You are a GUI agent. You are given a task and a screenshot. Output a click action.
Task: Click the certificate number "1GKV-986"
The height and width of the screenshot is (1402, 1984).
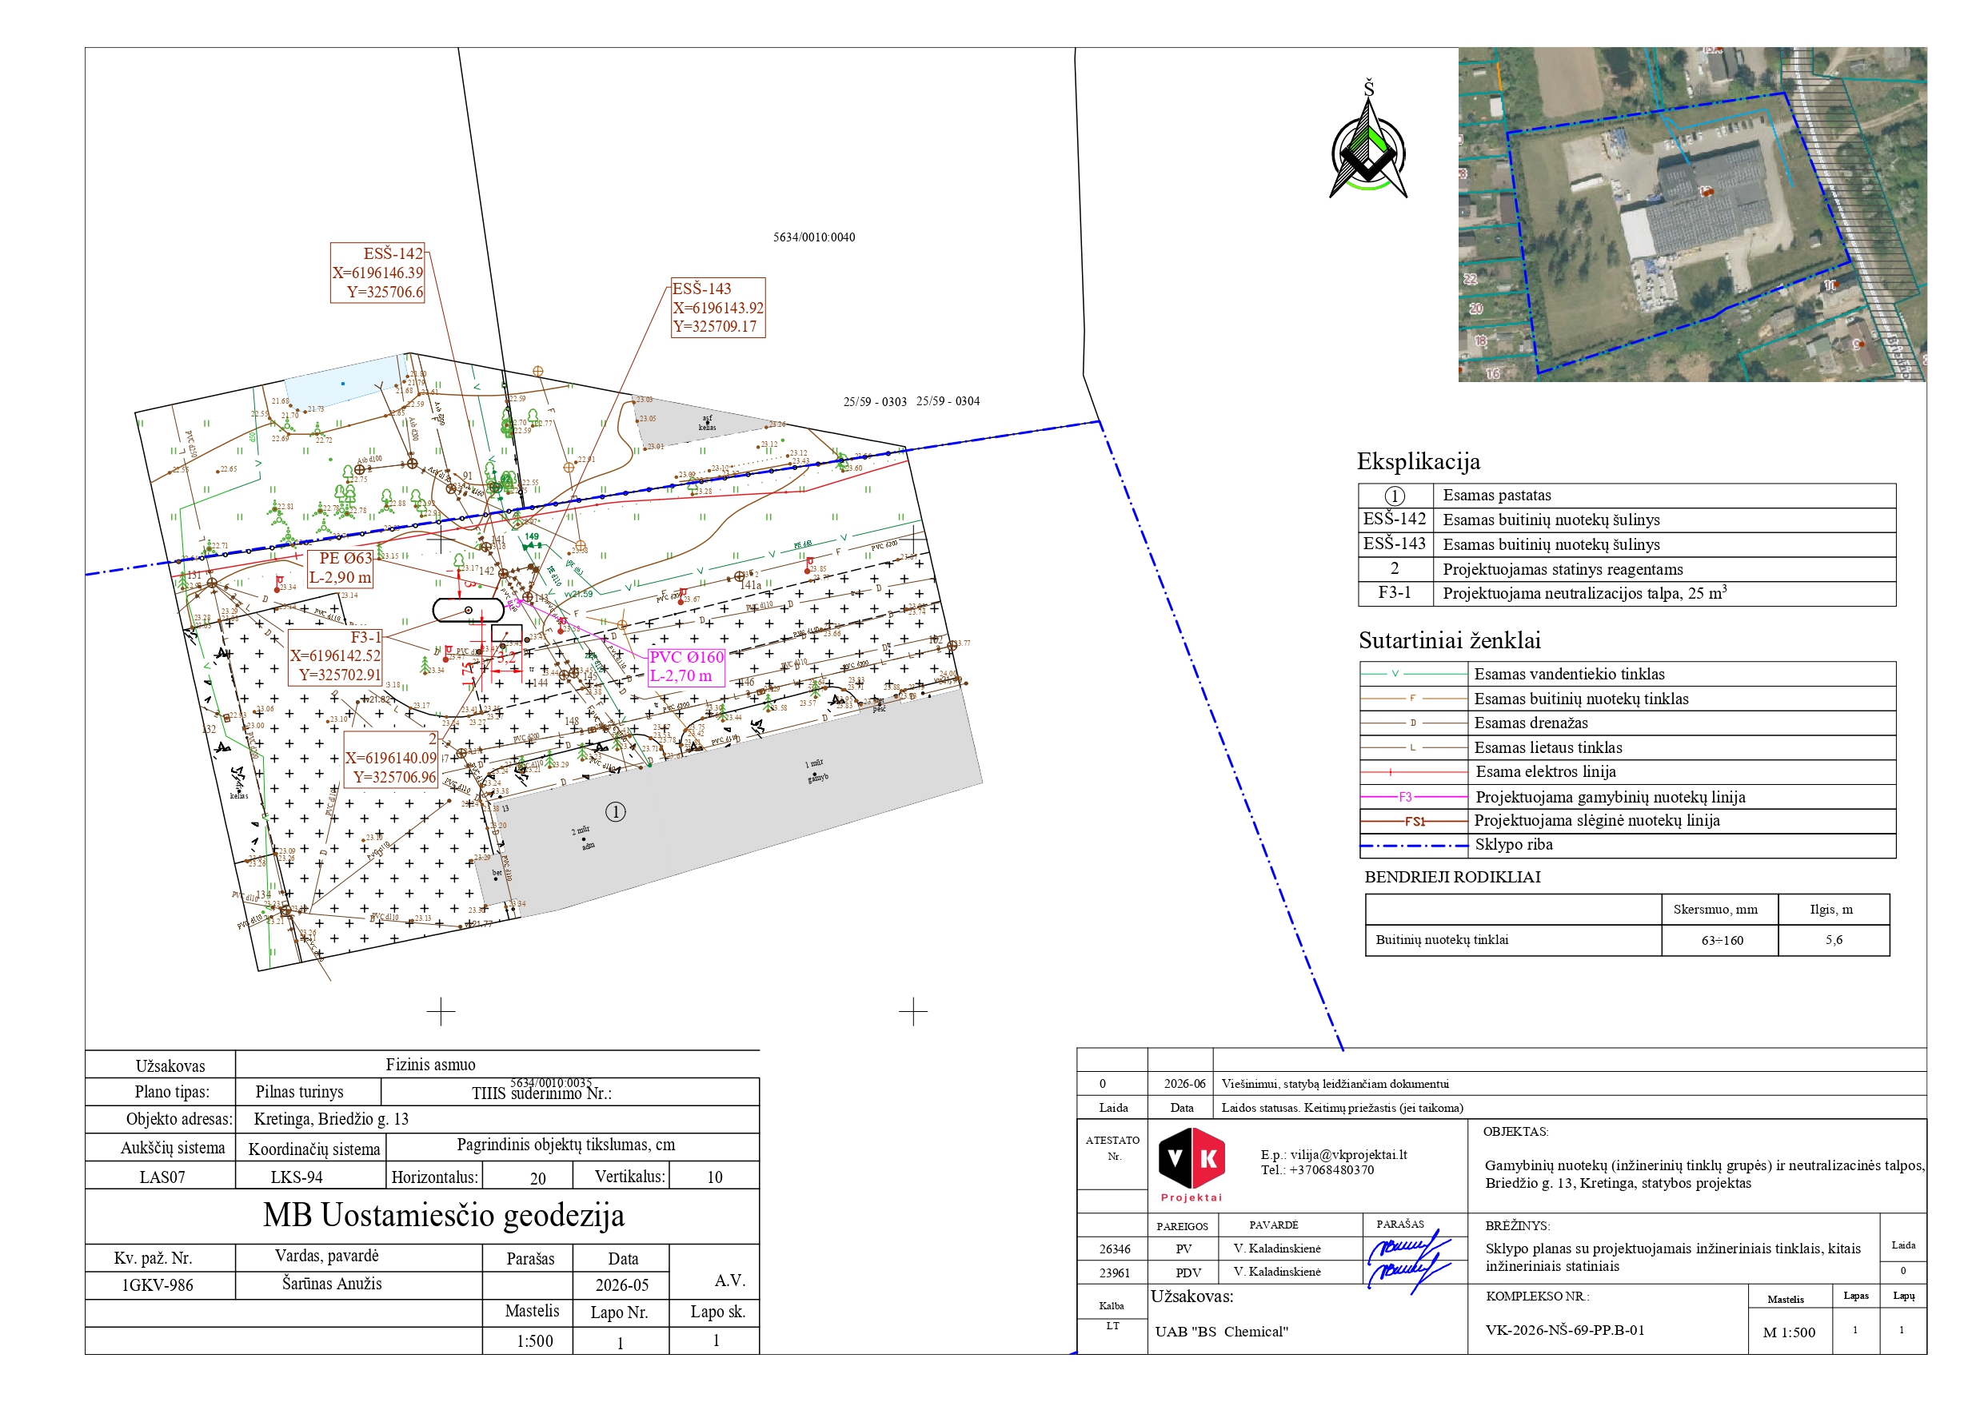(x=158, y=1286)
